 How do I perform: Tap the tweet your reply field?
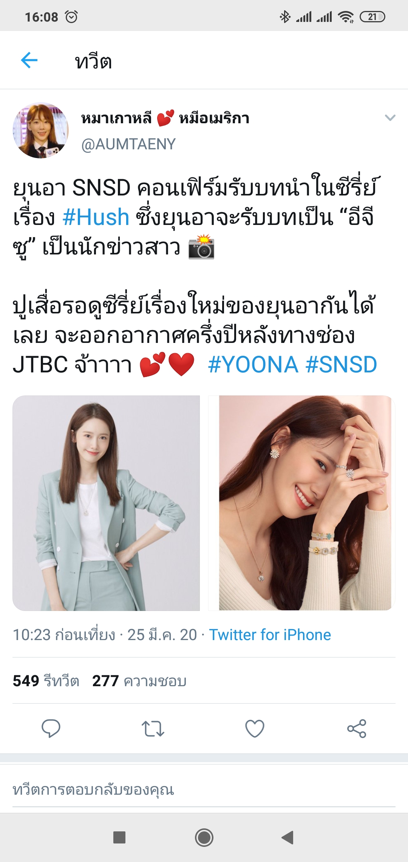pos(204,790)
